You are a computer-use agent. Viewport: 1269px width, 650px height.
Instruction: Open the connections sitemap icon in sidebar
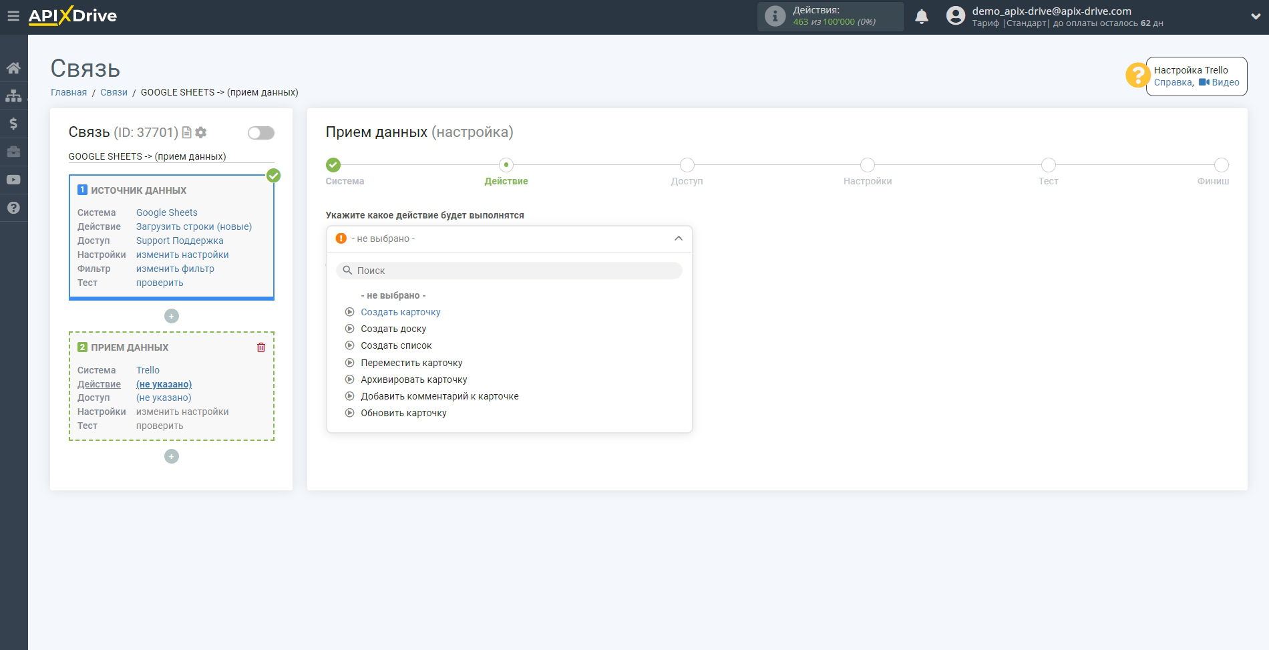pyautogui.click(x=13, y=96)
